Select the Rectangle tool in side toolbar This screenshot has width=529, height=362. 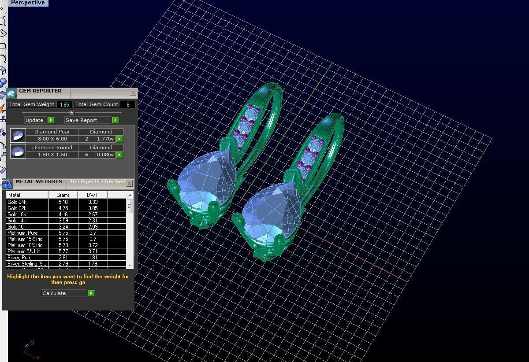3,45
